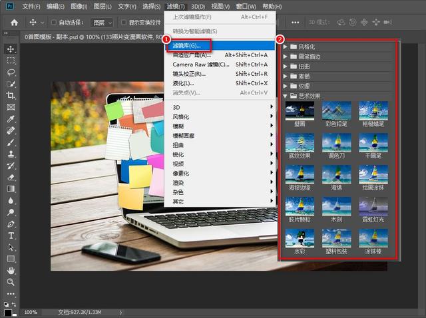Click the foreground color swatch
Viewport: 426px width, 318px height.
coord(7,311)
